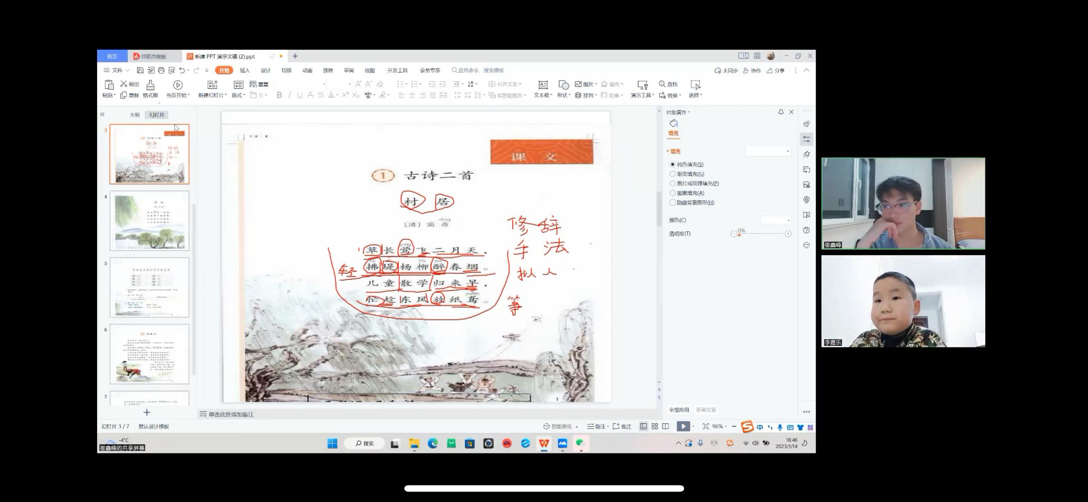Toggle normal view in status bar

[643, 426]
